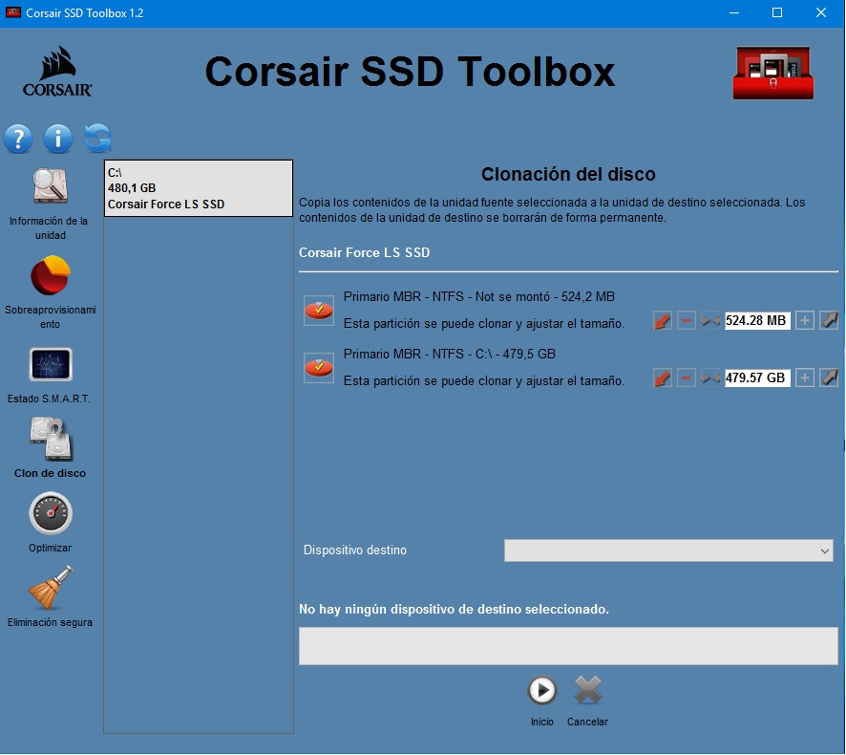Toggle cloning of the C:\ 479,5 GB partition
The width and height of the screenshot is (846, 755).
[318, 367]
